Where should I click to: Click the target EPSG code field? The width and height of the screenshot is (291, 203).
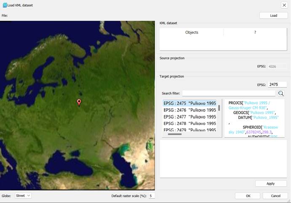(277, 84)
